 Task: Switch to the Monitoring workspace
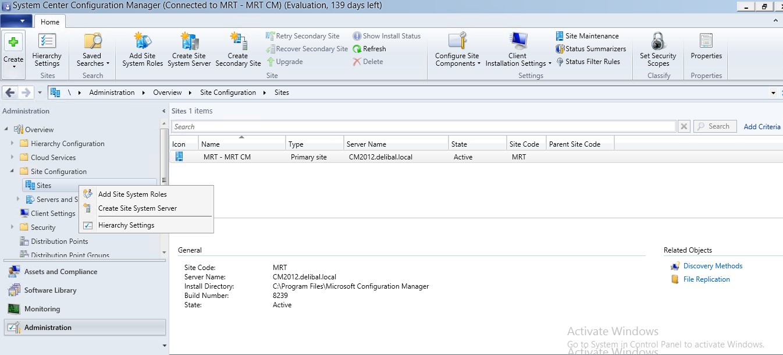tap(42, 309)
